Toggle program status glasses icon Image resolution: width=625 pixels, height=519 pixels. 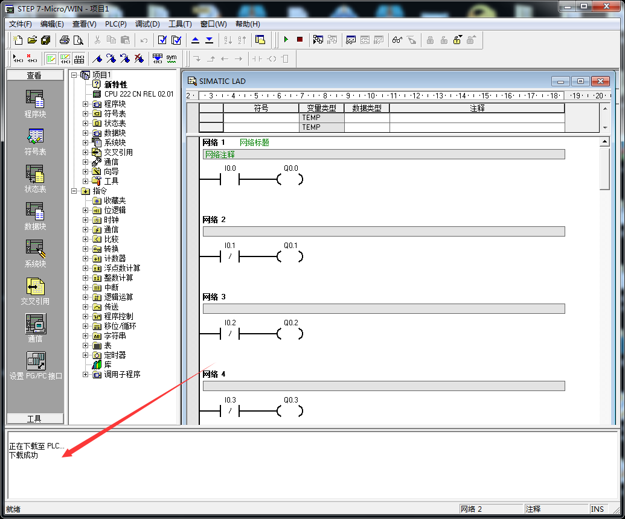(397, 40)
